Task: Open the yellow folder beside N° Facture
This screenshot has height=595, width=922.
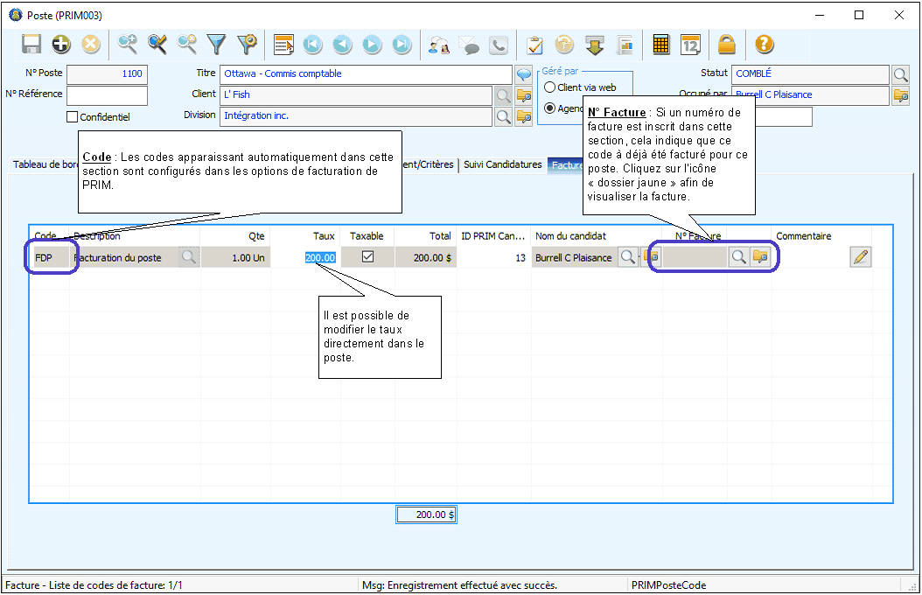Action: 760,257
